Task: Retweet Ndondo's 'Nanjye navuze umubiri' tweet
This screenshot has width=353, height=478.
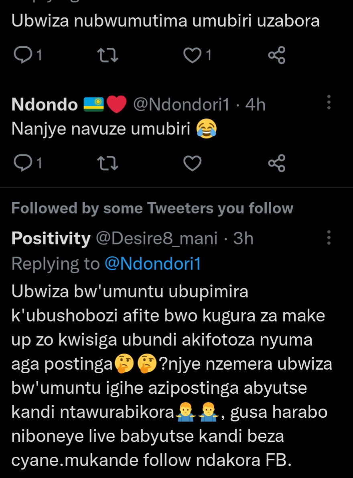Action: (108, 163)
